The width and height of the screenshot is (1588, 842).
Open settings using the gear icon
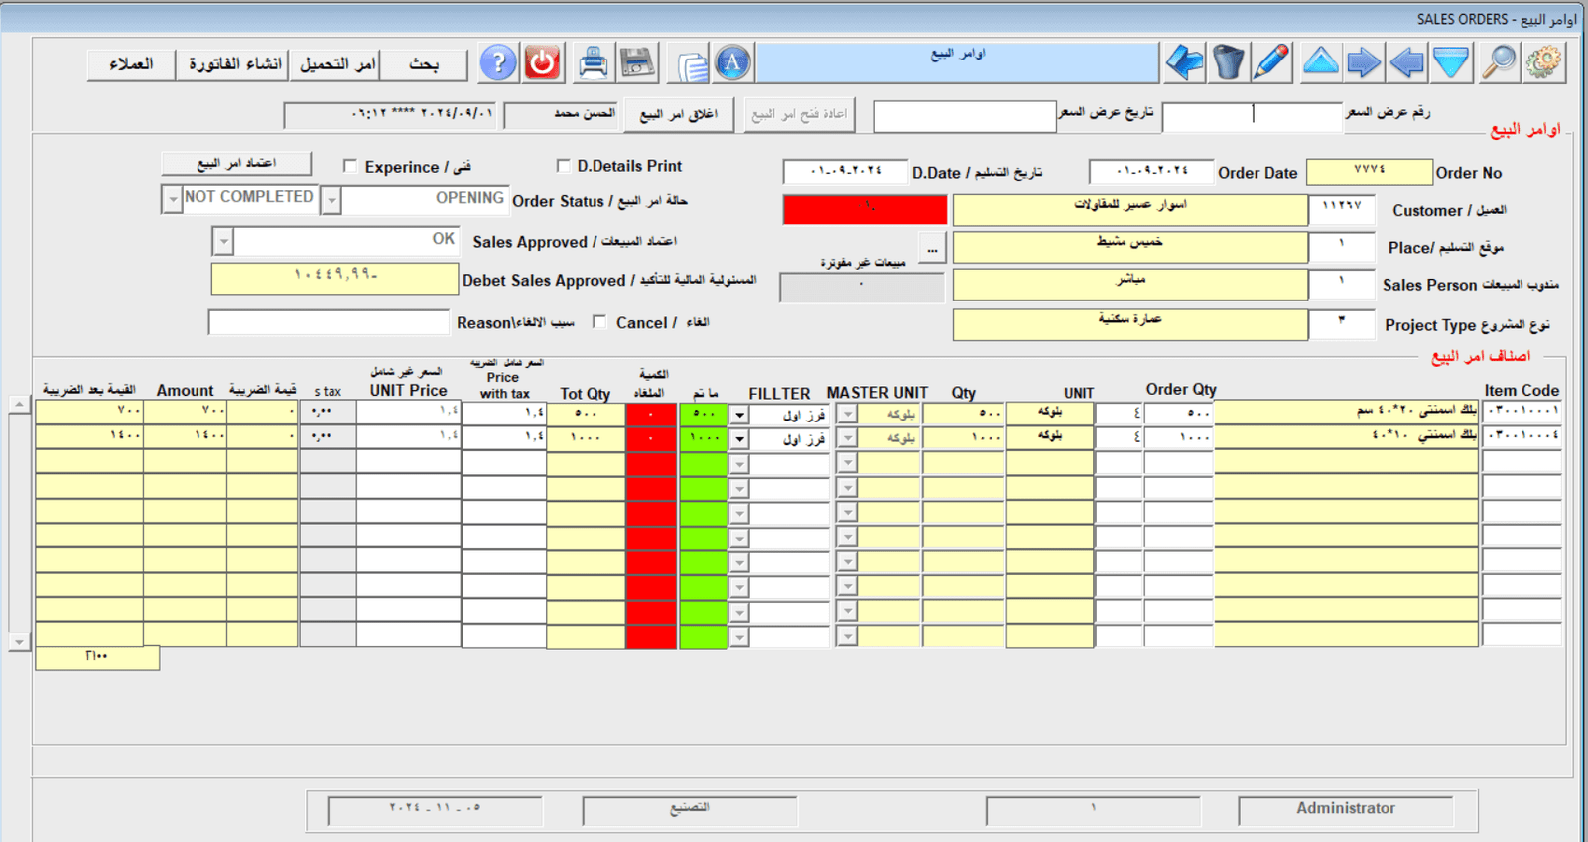1543,62
